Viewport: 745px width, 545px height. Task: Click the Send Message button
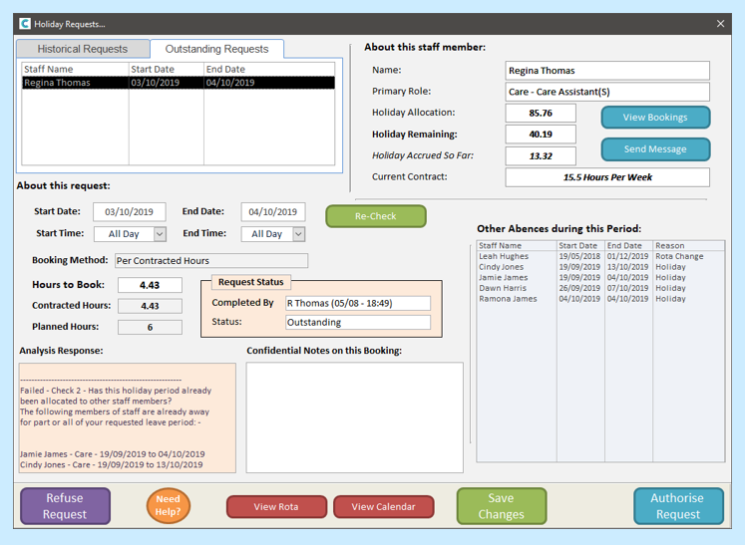pyautogui.click(x=654, y=149)
